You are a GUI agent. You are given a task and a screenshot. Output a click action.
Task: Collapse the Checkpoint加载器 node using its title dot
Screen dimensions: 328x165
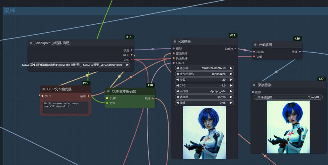pos(31,43)
